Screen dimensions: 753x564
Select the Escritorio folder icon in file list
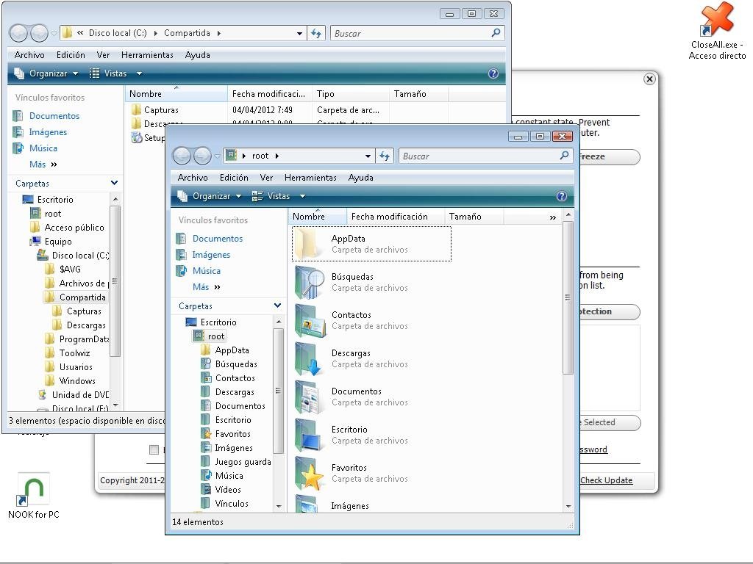(310, 435)
